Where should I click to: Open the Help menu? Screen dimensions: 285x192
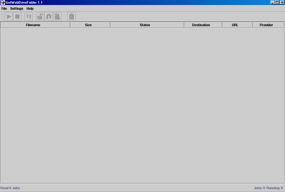click(30, 9)
